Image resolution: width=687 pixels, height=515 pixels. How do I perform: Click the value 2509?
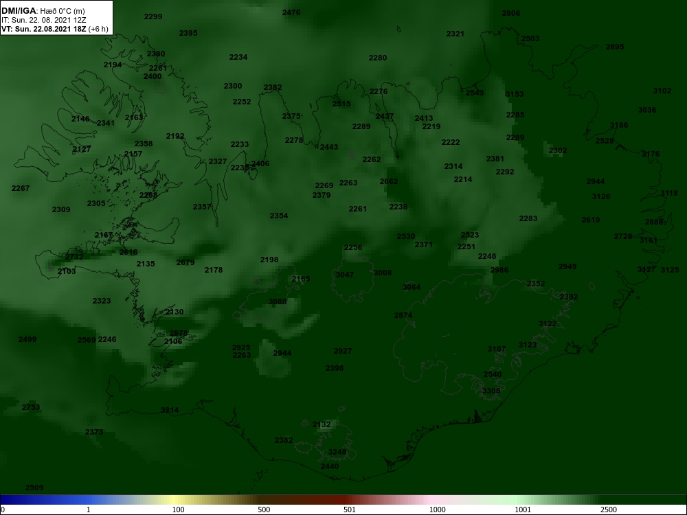(x=34, y=488)
